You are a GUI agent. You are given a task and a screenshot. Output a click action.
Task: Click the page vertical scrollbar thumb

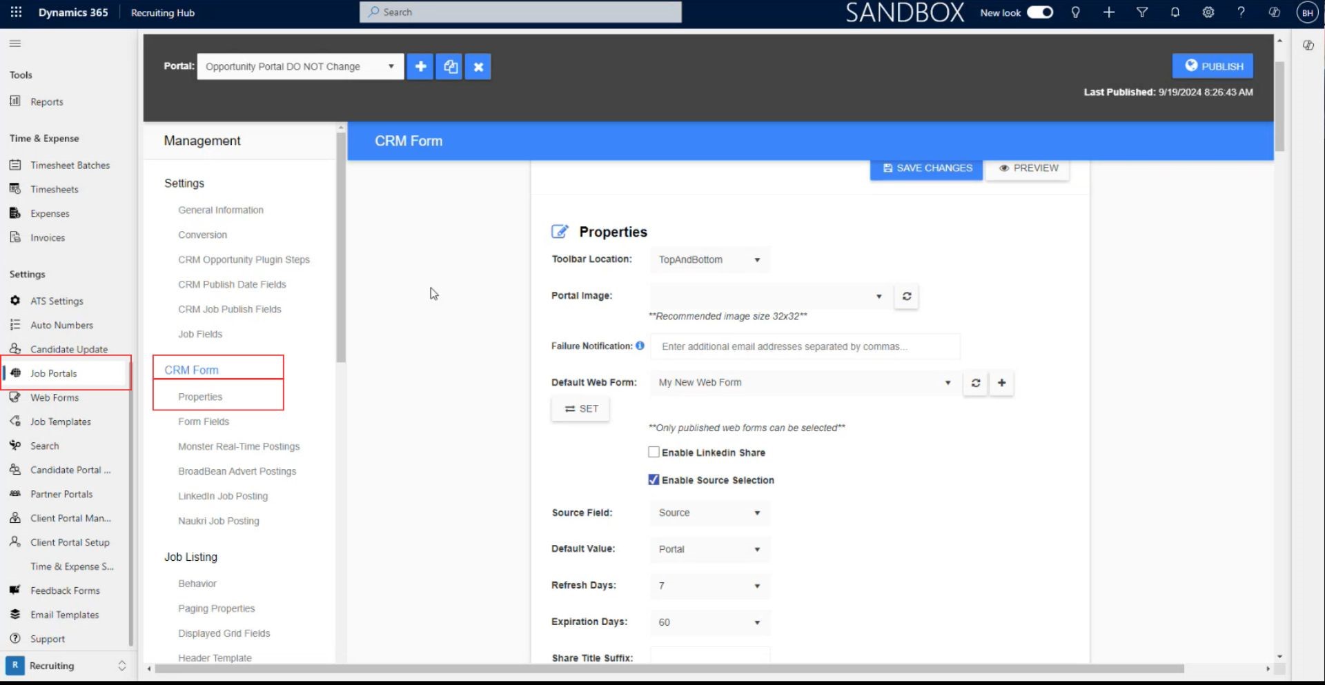click(1279, 106)
